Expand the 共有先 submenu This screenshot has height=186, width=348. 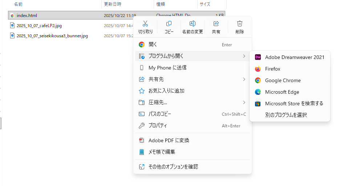pos(244,79)
